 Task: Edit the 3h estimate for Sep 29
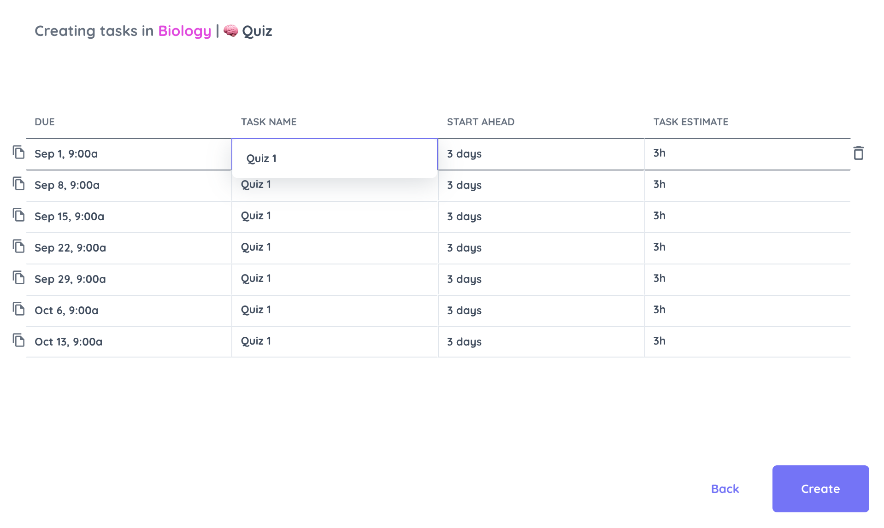click(748, 279)
